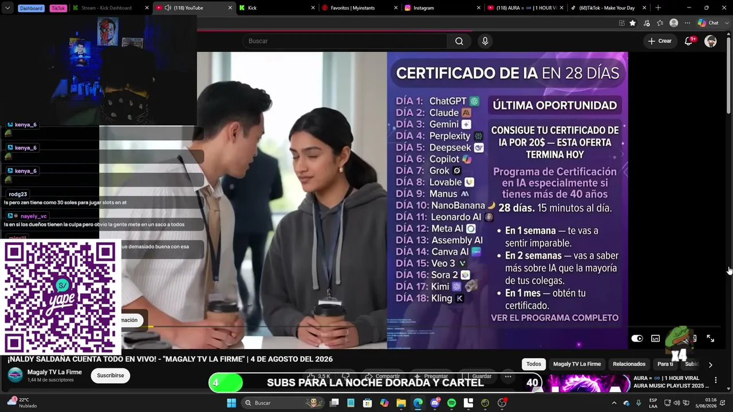733x412 pixels.
Task: Open the ESP LAA language selector
Action: tap(653, 403)
